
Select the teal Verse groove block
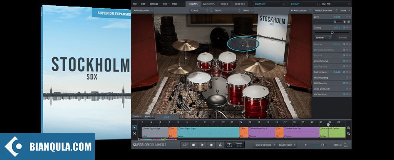(x=208, y=132)
